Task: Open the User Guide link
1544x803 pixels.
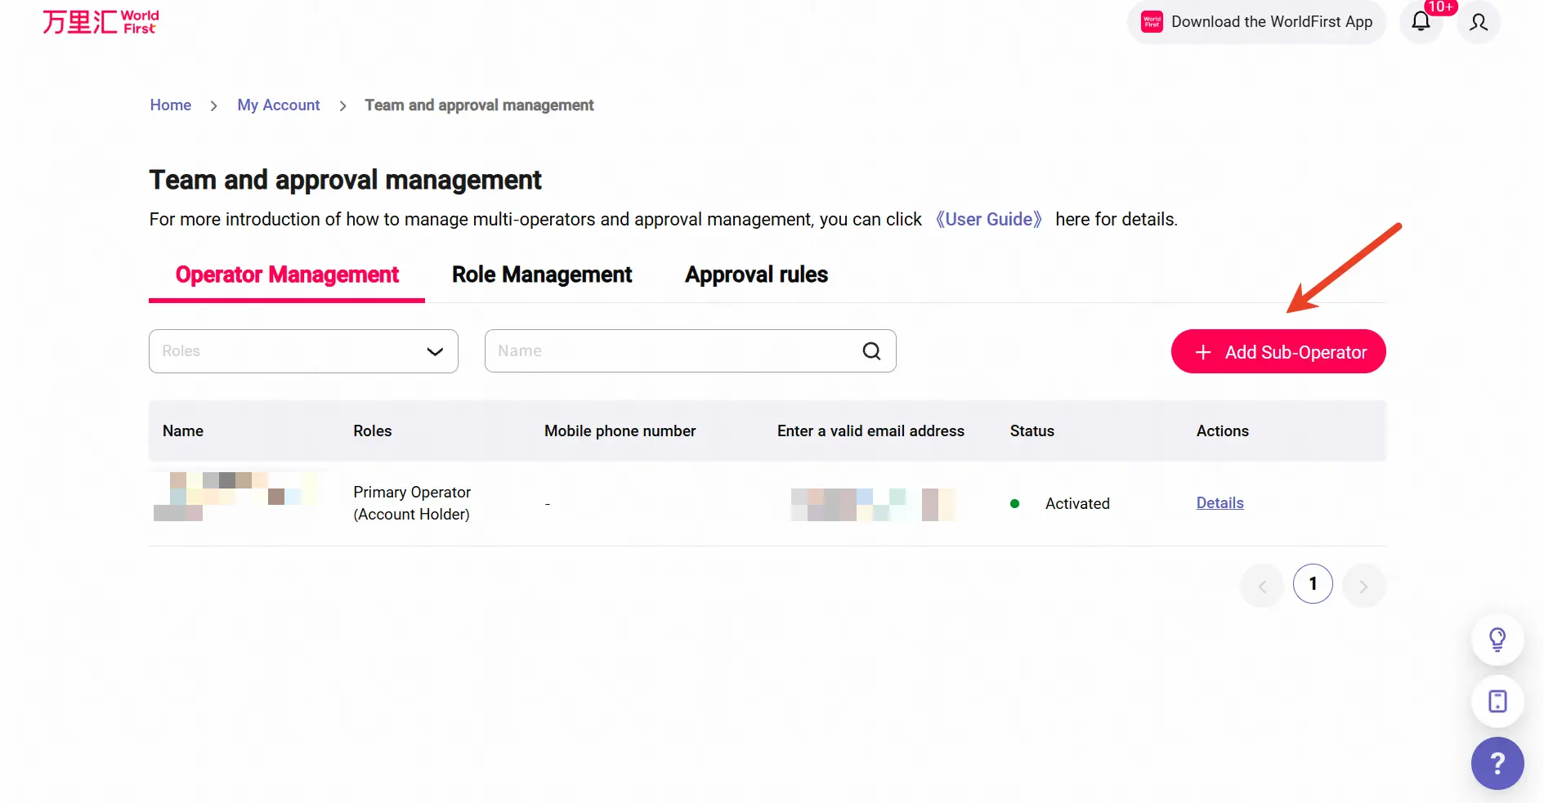Action: click(988, 220)
